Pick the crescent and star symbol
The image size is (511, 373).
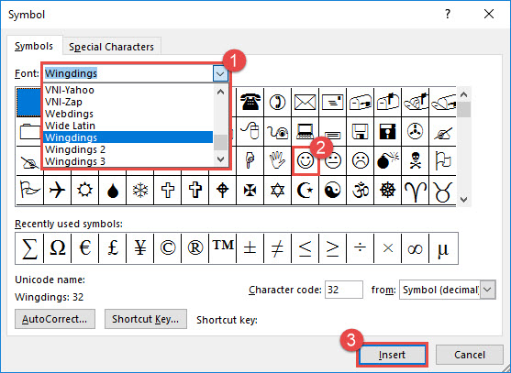(305, 190)
